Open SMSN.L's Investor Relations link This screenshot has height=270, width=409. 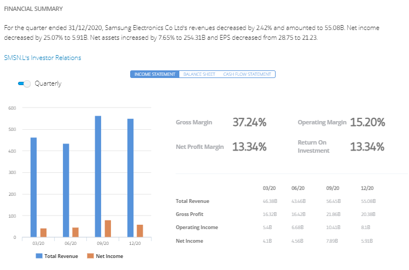[43, 58]
